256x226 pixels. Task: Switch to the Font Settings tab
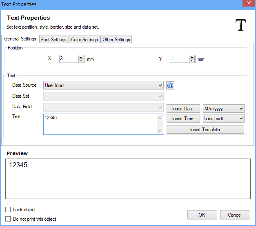[x=53, y=40]
